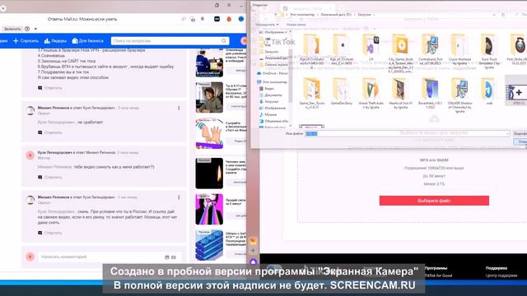Viewport: 527px width, 296px height.
Task: Click the candle flame ad thumbnail
Action: click(x=209, y=173)
